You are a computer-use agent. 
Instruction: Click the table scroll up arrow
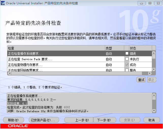coord(154,53)
